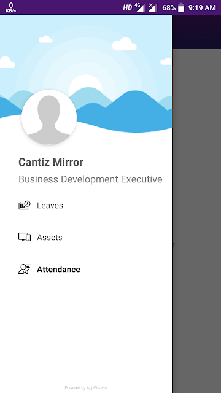Tap the HD indicator in status bar
Image resolution: width=221 pixels, height=393 pixels.
[127, 8]
